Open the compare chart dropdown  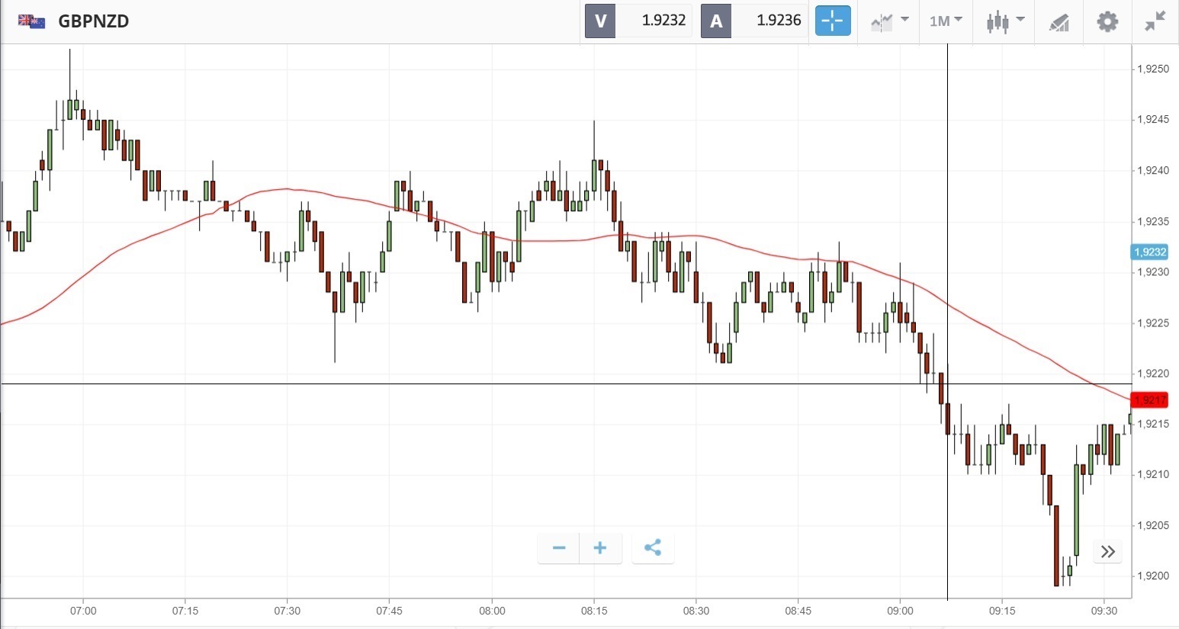click(x=889, y=21)
